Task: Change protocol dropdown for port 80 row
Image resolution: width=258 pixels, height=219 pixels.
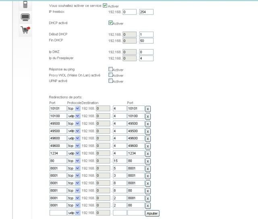Action: pos(74,161)
